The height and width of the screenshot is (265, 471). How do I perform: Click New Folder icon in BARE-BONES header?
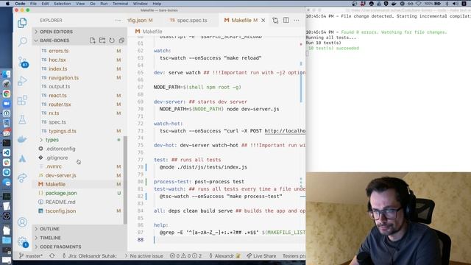click(102, 40)
